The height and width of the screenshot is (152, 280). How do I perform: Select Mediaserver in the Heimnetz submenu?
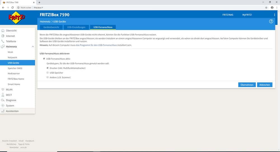(14, 73)
